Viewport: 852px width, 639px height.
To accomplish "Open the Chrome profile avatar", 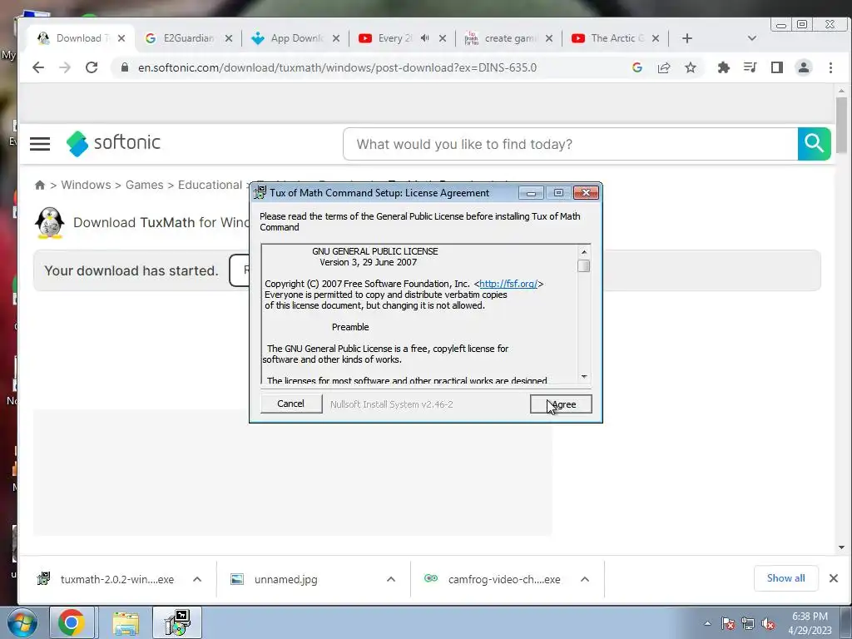I will coord(803,67).
